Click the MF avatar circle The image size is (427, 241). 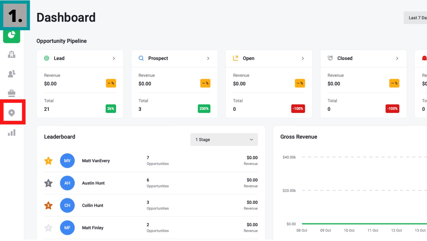point(67,228)
